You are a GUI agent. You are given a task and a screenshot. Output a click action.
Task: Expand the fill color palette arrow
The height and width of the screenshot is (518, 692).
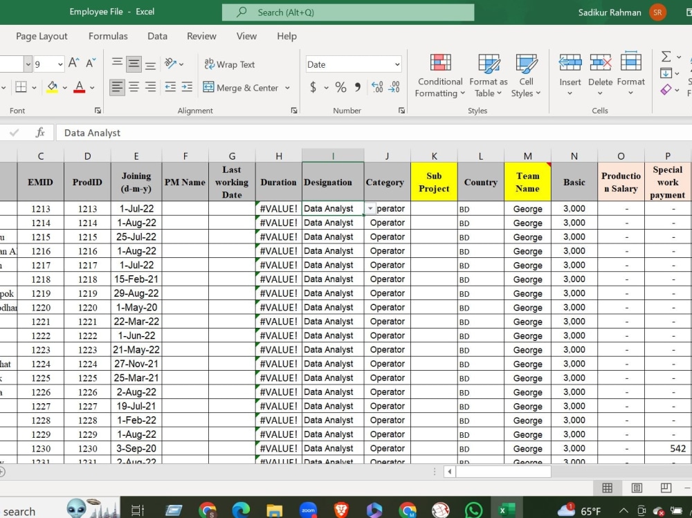point(65,88)
